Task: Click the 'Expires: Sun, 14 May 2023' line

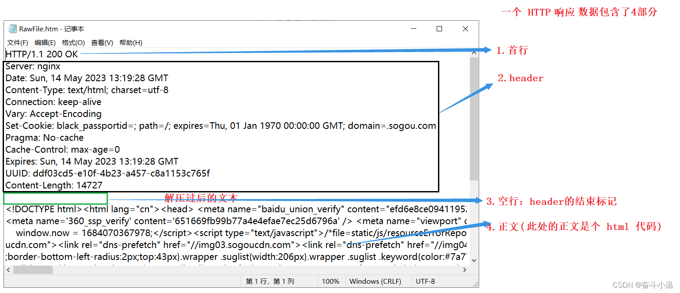Action: pyautogui.click(x=92, y=162)
